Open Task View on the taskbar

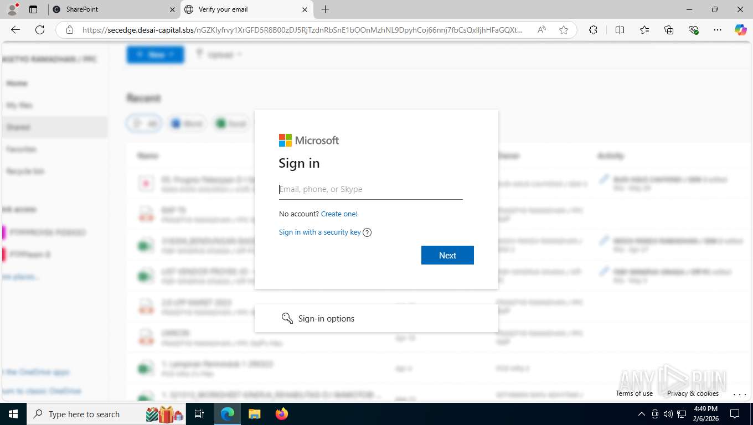pyautogui.click(x=200, y=414)
